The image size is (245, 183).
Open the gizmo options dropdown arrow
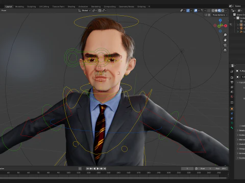coord(191,11)
